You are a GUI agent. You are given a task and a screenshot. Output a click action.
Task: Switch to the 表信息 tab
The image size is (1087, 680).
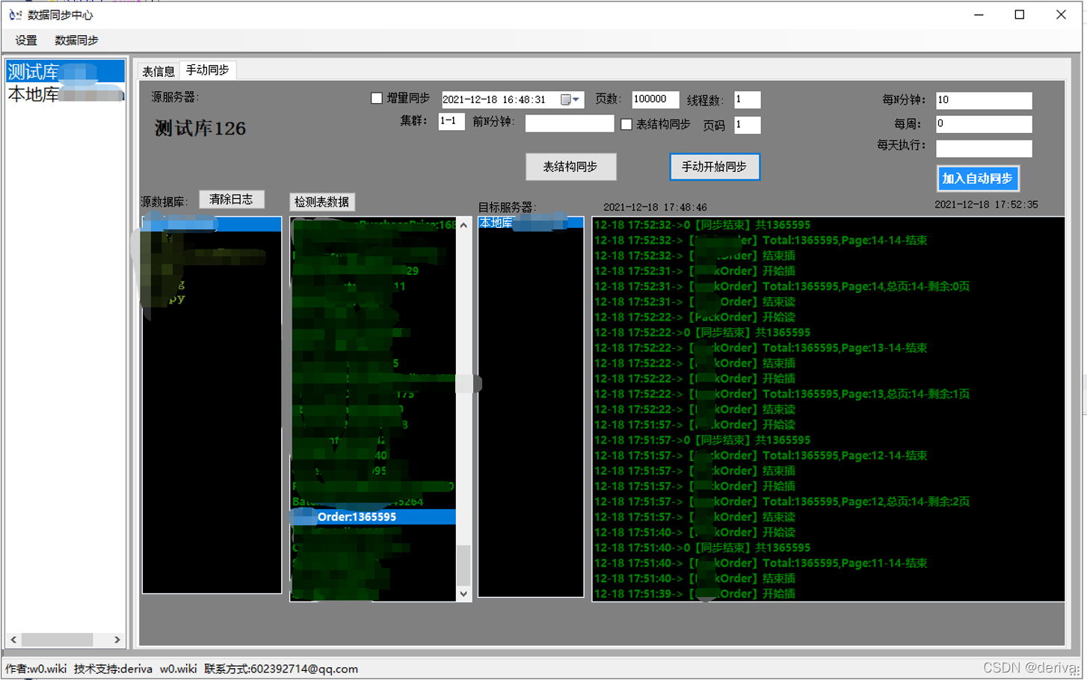tap(158, 71)
